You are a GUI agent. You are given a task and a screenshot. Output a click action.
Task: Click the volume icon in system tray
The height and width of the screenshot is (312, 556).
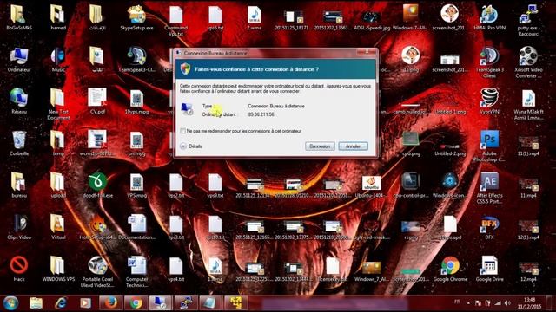507,303
